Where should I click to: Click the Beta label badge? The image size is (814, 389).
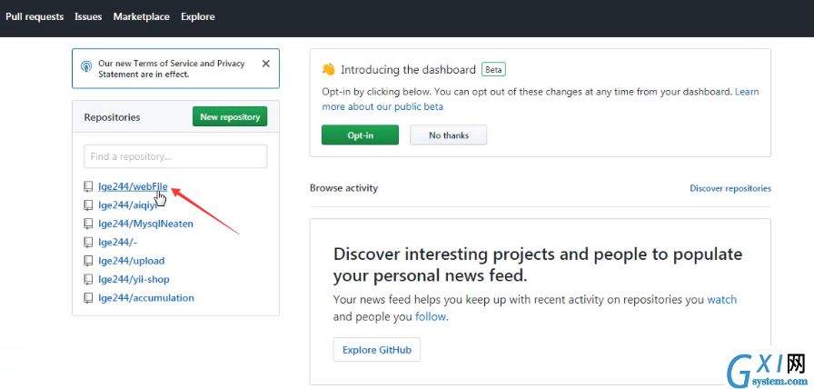pyautogui.click(x=493, y=70)
